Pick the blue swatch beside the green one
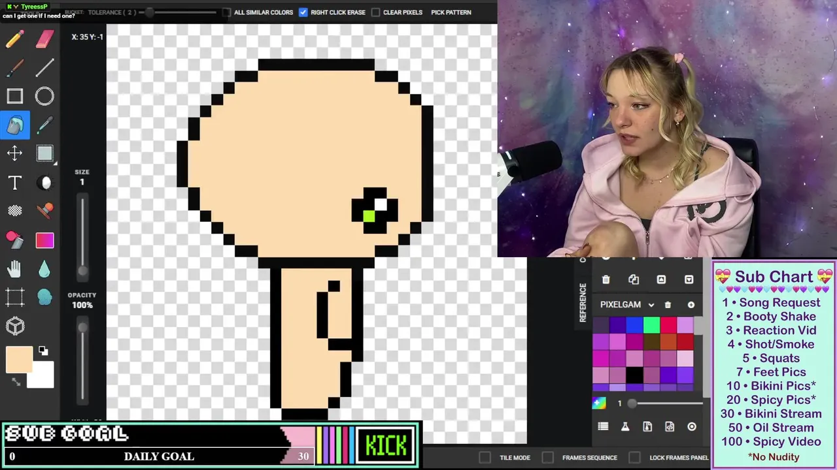837x470 pixels. pos(635,325)
